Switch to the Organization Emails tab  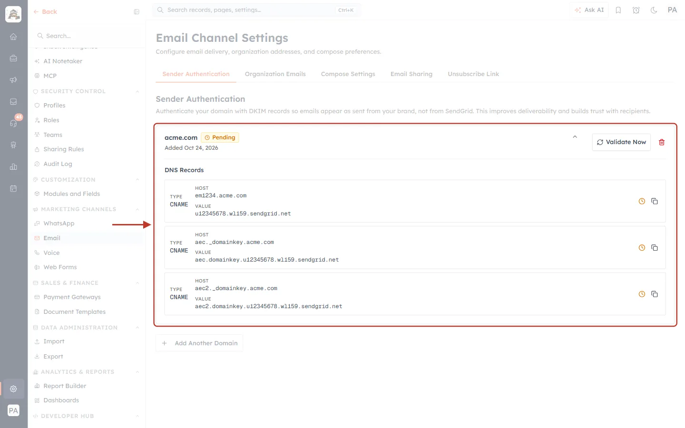pos(275,74)
